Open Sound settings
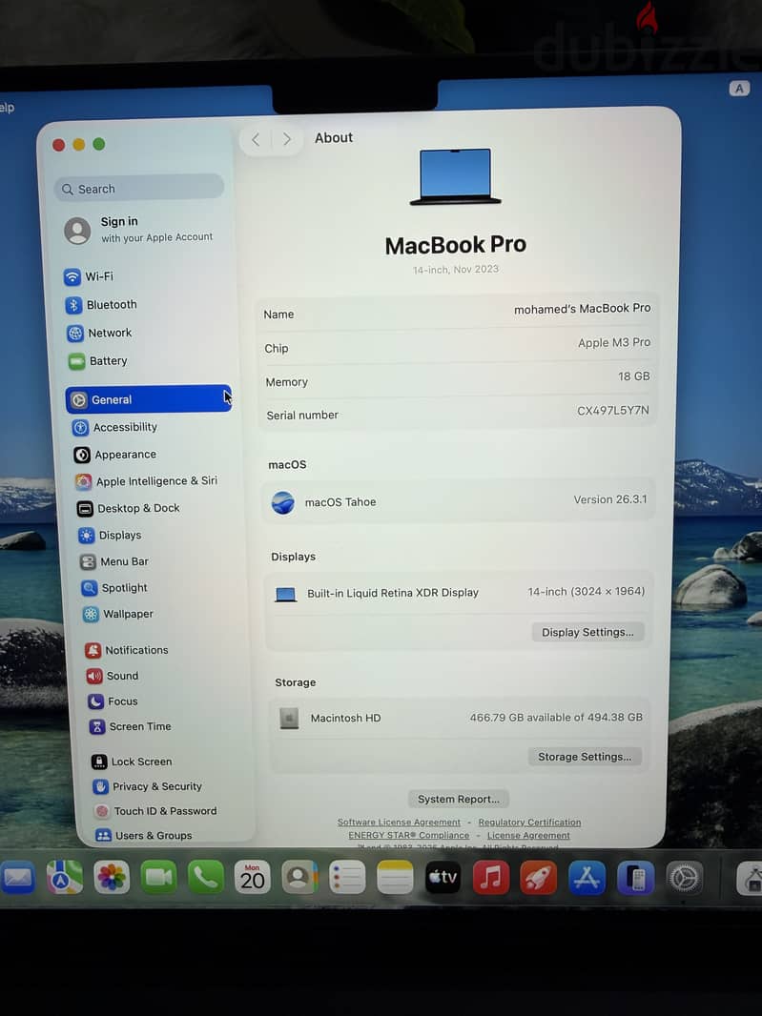Screen dimensions: 762x1016 pos(113,676)
